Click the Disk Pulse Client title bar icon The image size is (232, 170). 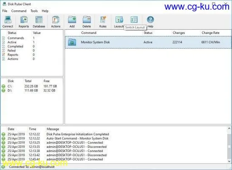tap(5, 4)
